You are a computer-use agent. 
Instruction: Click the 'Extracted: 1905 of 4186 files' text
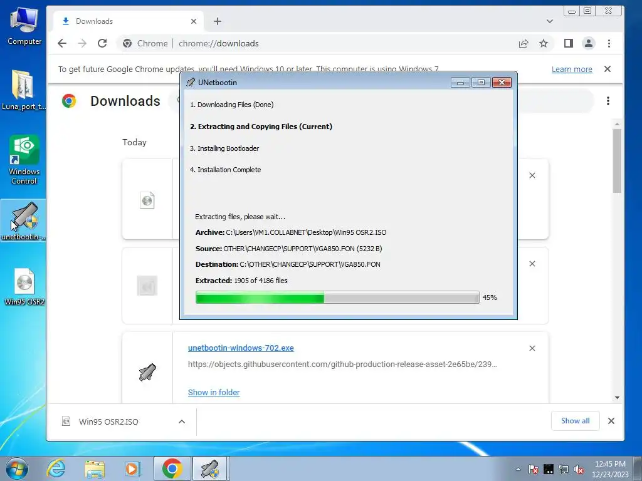[241, 281]
